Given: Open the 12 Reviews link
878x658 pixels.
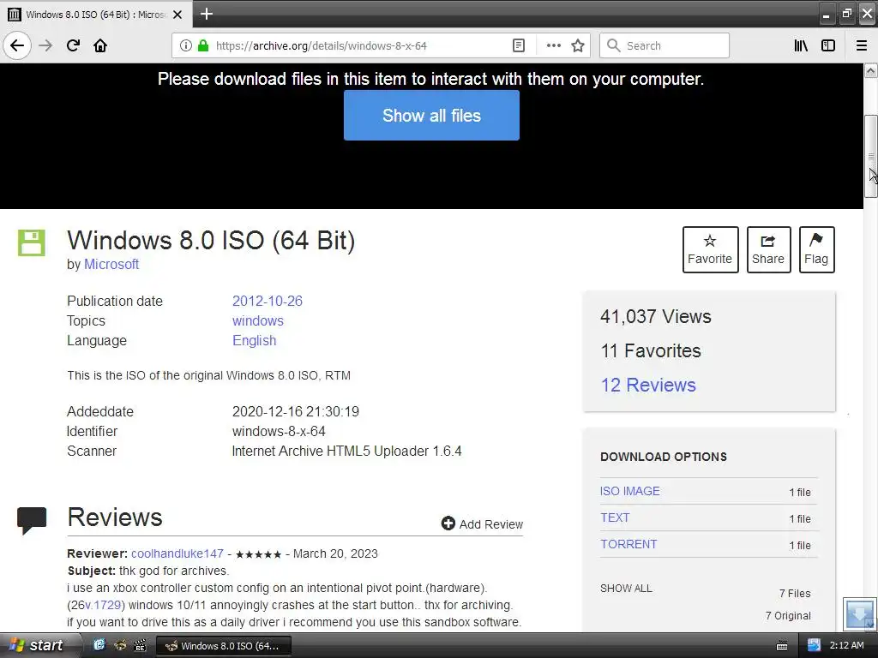Looking at the screenshot, I should click(x=648, y=385).
